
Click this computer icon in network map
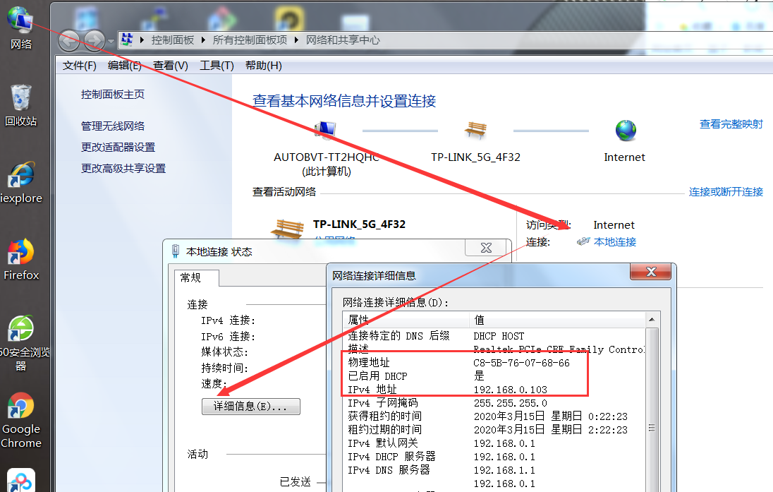(x=325, y=131)
